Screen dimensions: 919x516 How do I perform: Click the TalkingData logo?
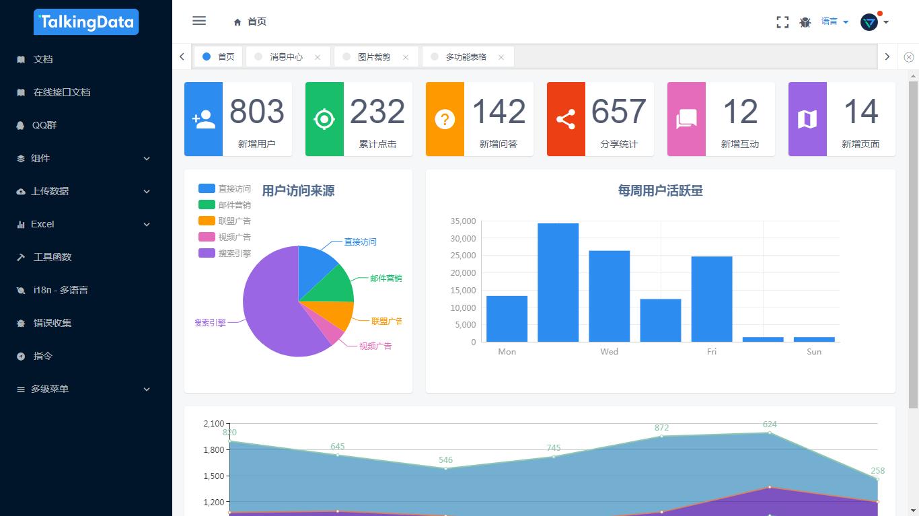coord(86,22)
